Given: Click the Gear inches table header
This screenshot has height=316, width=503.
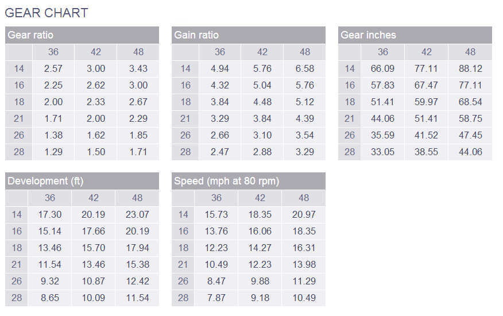Looking at the screenshot, I should (415, 35).
